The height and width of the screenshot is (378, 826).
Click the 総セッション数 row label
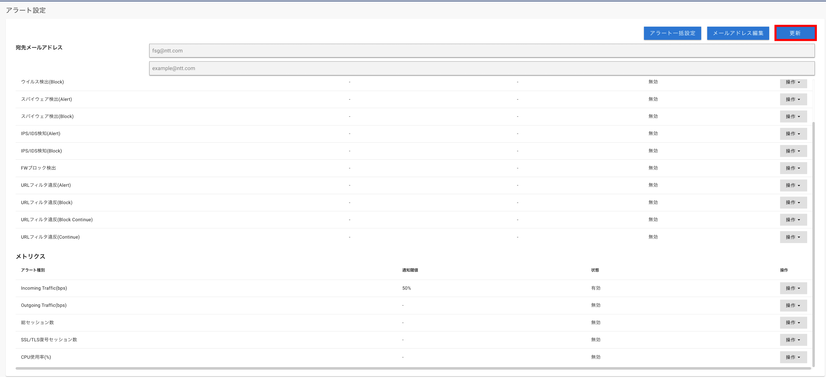pyautogui.click(x=37, y=323)
